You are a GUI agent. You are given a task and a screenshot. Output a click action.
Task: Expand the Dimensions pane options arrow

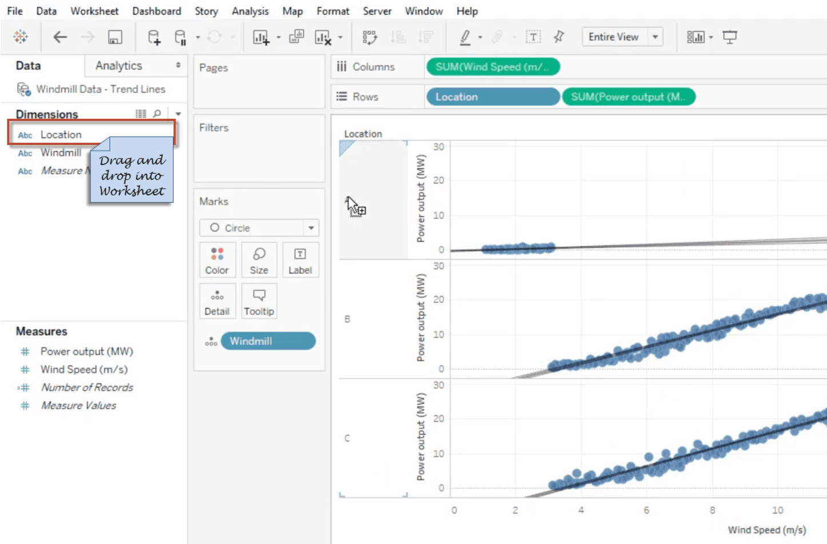coord(178,114)
